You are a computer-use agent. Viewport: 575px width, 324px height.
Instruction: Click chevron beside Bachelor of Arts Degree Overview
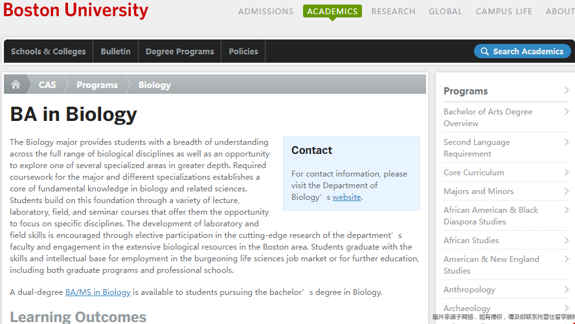click(x=567, y=112)
